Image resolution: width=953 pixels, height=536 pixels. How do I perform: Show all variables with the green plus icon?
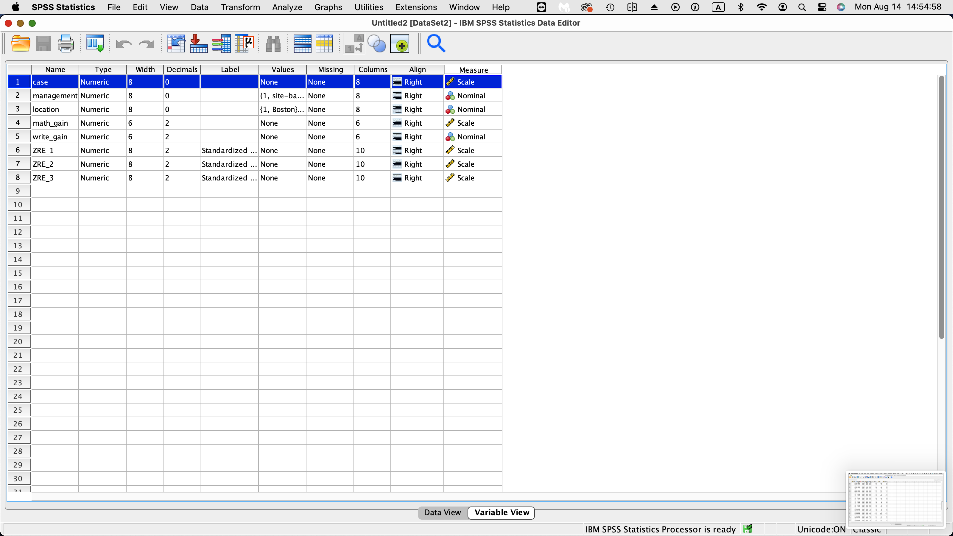pyautogui.click(x=400, y=43)
